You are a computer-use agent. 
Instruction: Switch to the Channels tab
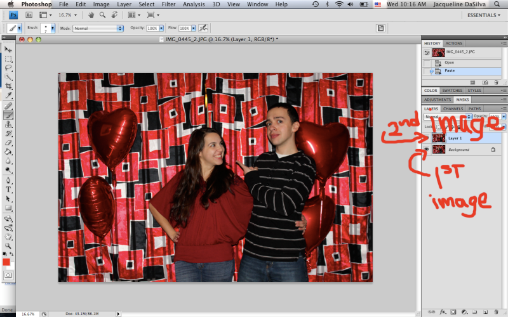click(453, 108)
